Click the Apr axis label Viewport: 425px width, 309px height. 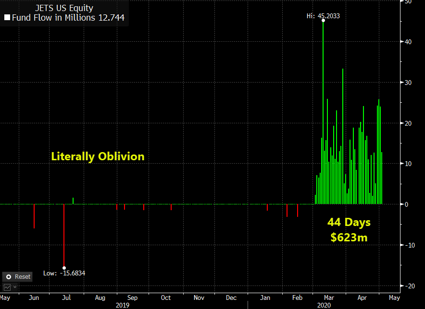(x=362, y=298)
